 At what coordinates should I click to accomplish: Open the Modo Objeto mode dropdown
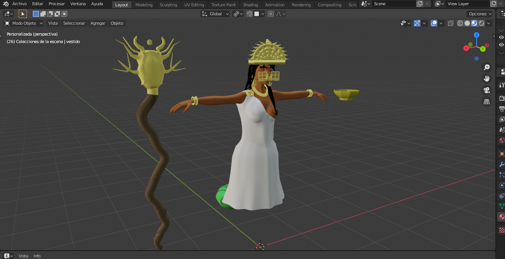point(24,23)
